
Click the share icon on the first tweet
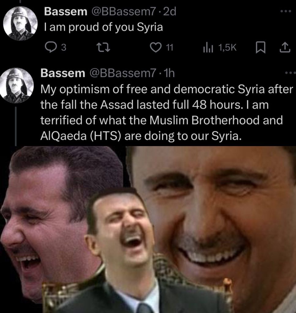tap(285, 48)
